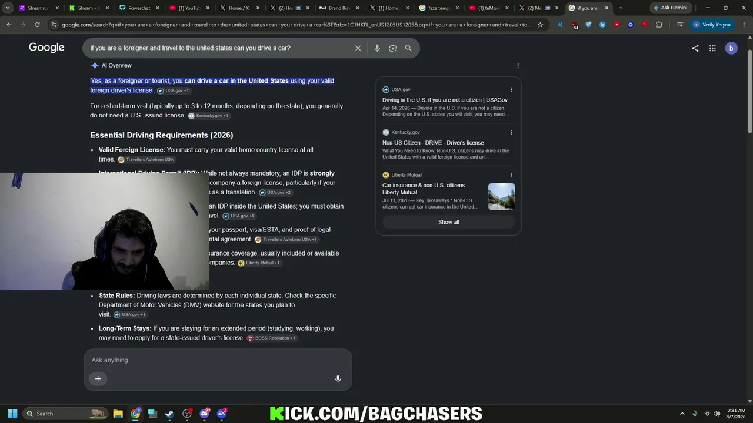Switch to the Brand Risk browser tab

339,8
